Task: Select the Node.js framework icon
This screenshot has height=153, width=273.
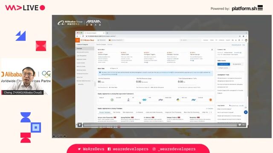Action: click(x=112, y=100)
